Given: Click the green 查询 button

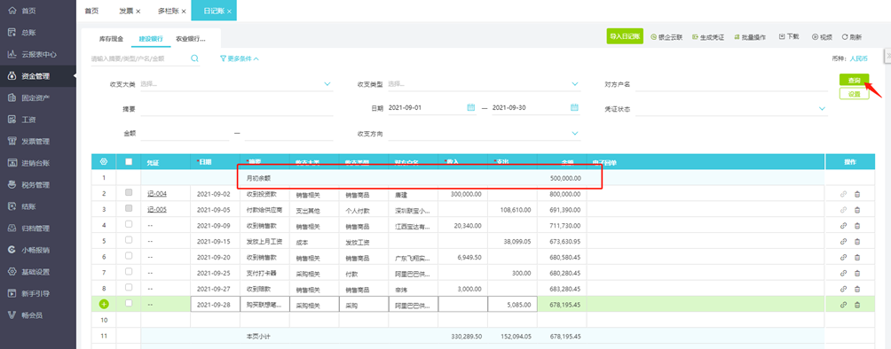Looking at the screenshot, I should point(854,80).
